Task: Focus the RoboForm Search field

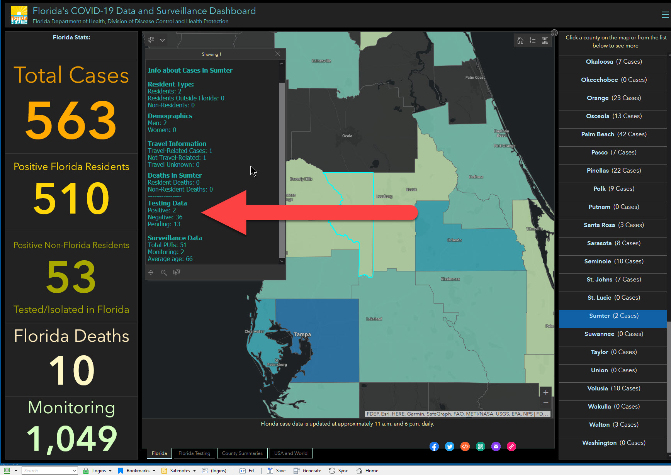Action: (x=50, y=471)
